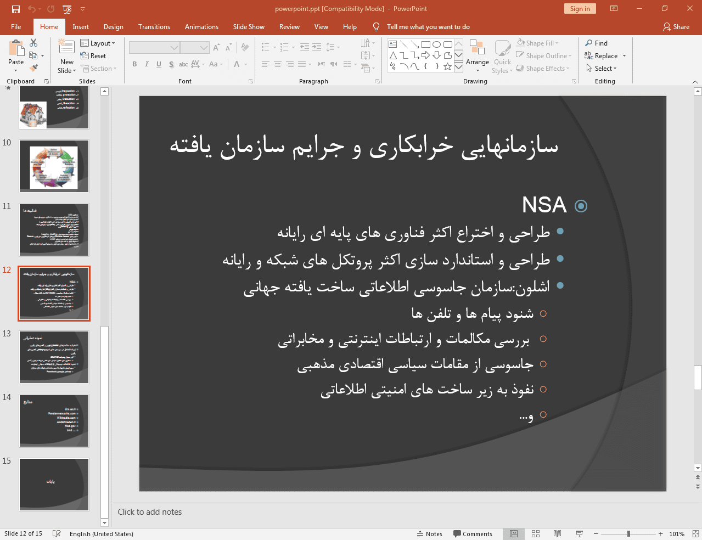Viewport: 702px width, 540px height.
Task: Open the File tab
Action: tap(16, 26)
